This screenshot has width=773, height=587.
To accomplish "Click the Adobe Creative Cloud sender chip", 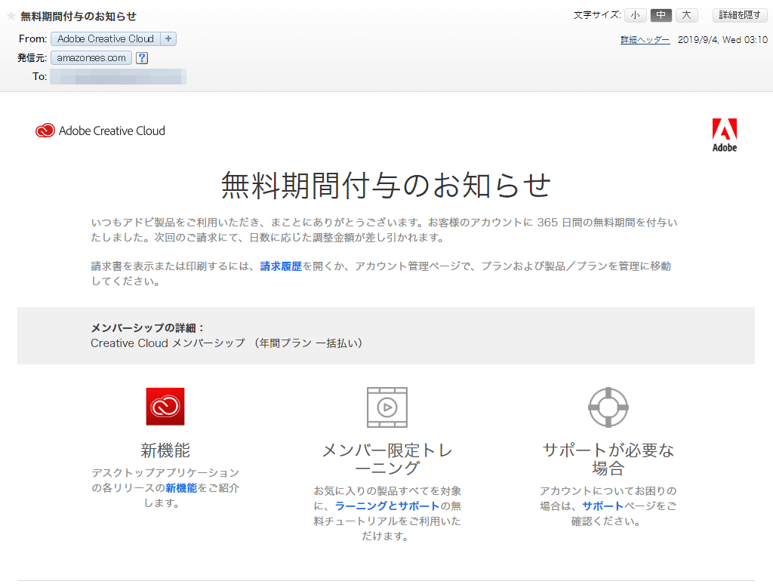I will [x=106, y=38].
